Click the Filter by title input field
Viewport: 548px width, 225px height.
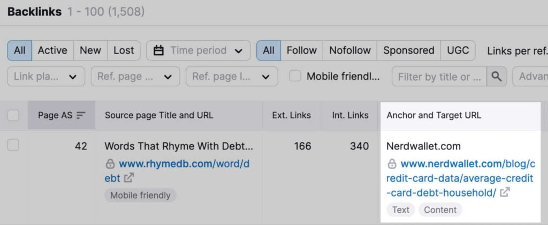click(x=439, y=77)
